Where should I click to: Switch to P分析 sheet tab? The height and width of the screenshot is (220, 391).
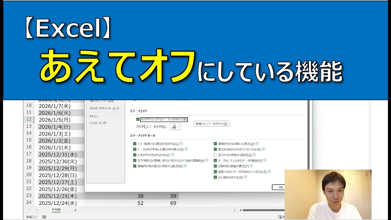click(x=56, y=210)
